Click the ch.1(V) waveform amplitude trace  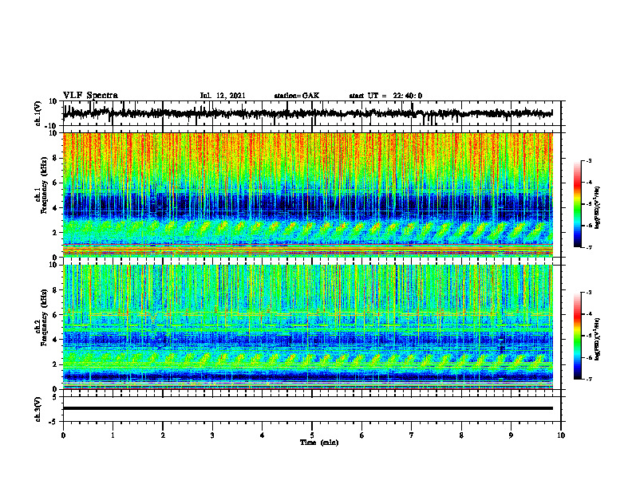pyautogui.click(x=308, y=113)
